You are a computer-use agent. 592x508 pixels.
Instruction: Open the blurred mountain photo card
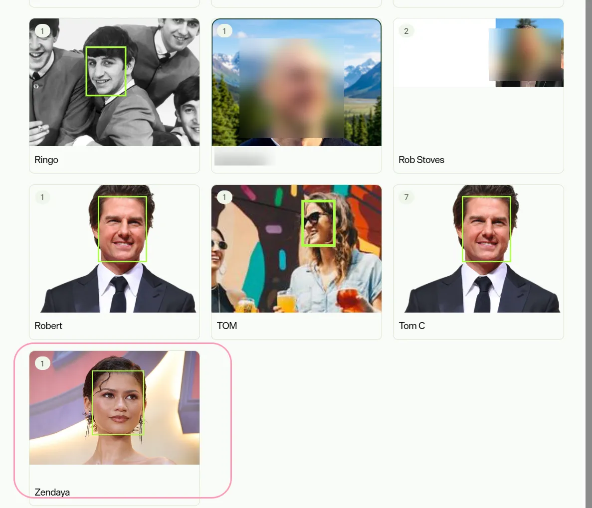296,82
